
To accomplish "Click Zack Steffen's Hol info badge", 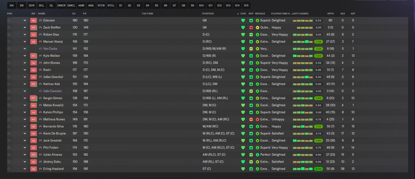I will [x=33, y=27].
